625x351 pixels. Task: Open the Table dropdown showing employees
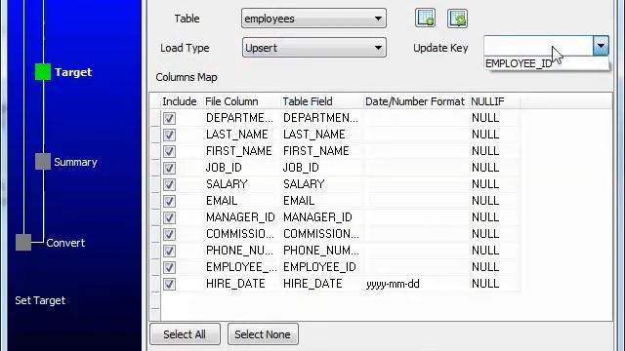[313, 19]
